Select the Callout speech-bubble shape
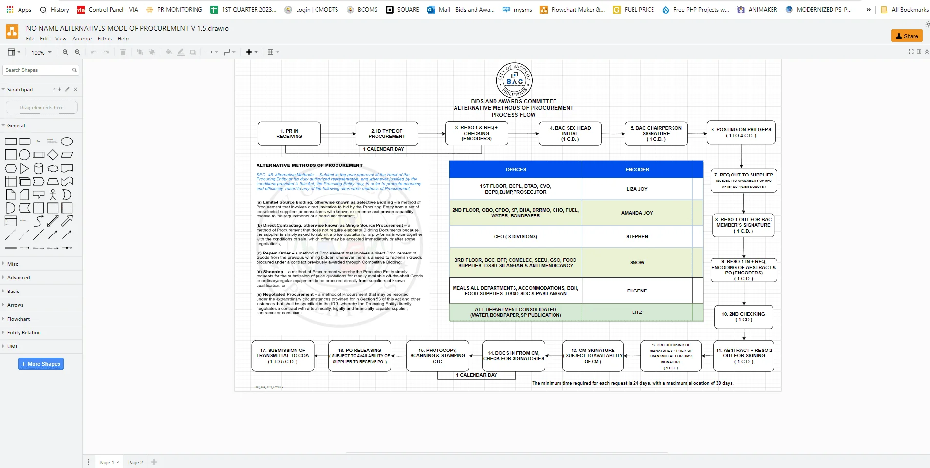Viewport: 930px width, 468px height. (x=39, y=195)
